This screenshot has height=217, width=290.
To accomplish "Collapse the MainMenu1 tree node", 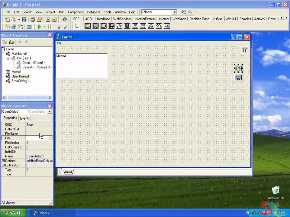I will point(3,54).
